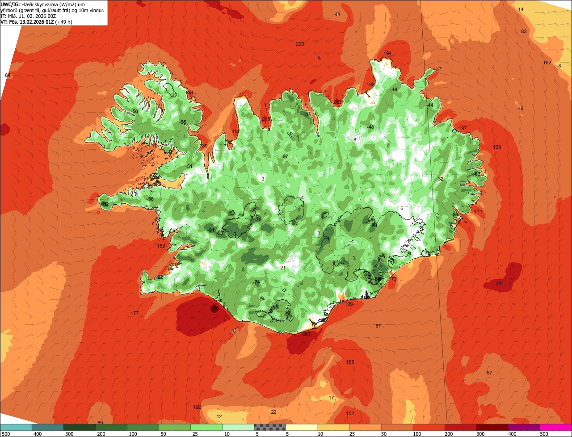Select the red 200 to 300 legend swatch
Image resolution: width=572 pixels, height=437 pixels.
click(x=460, y=427)
